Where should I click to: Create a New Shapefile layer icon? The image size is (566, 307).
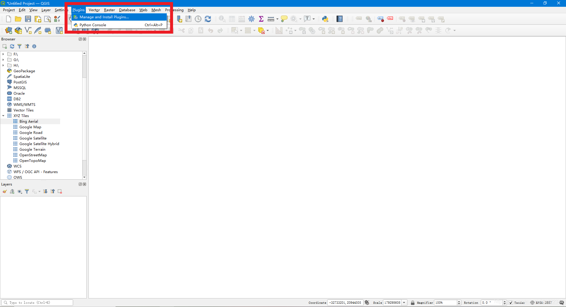28,30
